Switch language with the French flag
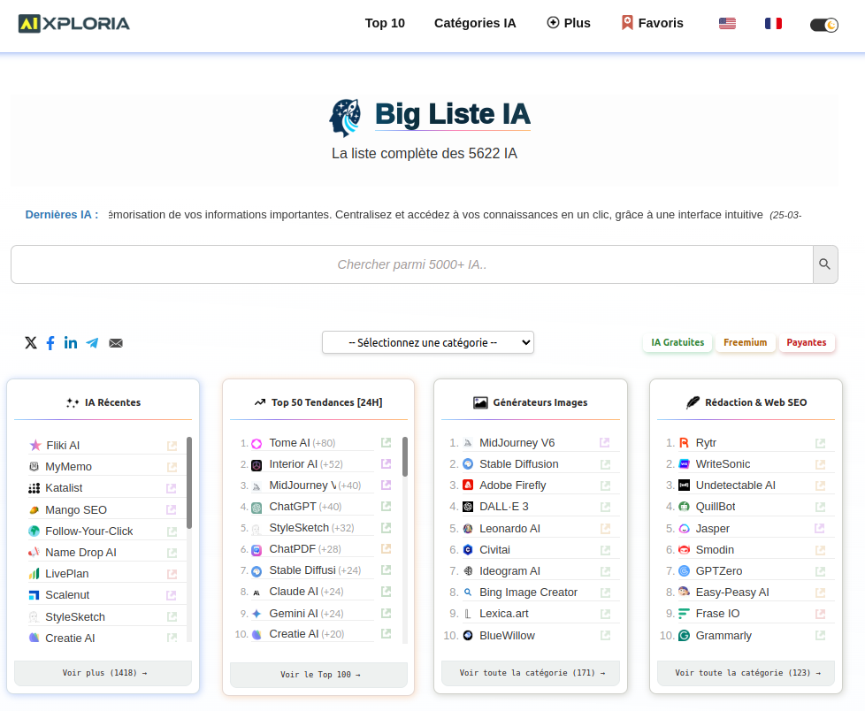Image resolution: width=865 pixels, height=711 pixels. click(773, 24)
